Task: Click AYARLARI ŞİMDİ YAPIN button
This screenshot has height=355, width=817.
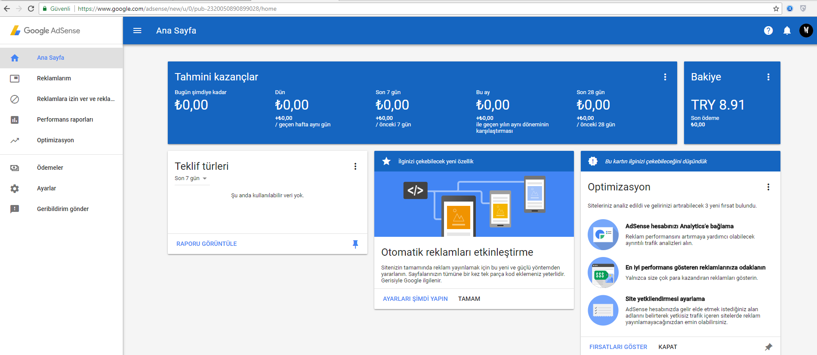Action: tap(415, 299)
